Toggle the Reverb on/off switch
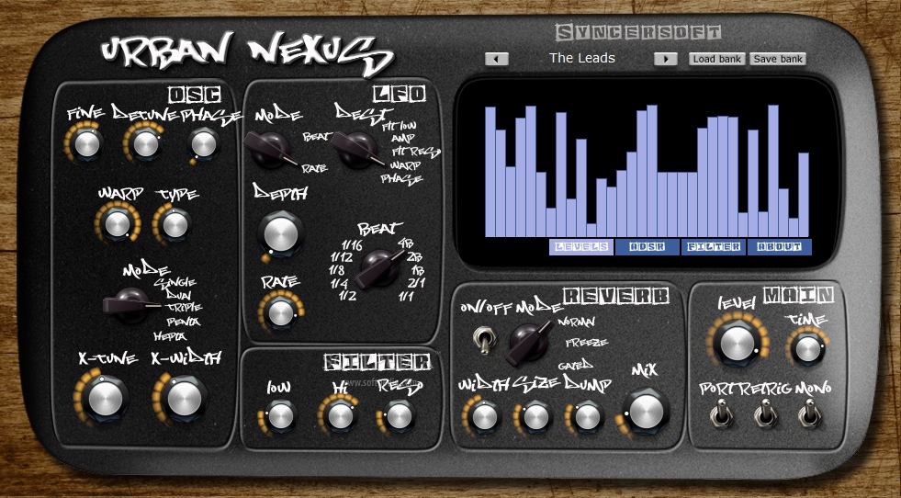 tap(484, 340)
